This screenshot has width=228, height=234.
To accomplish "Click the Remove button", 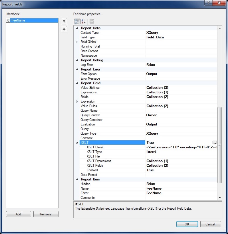I will (46, 214).
